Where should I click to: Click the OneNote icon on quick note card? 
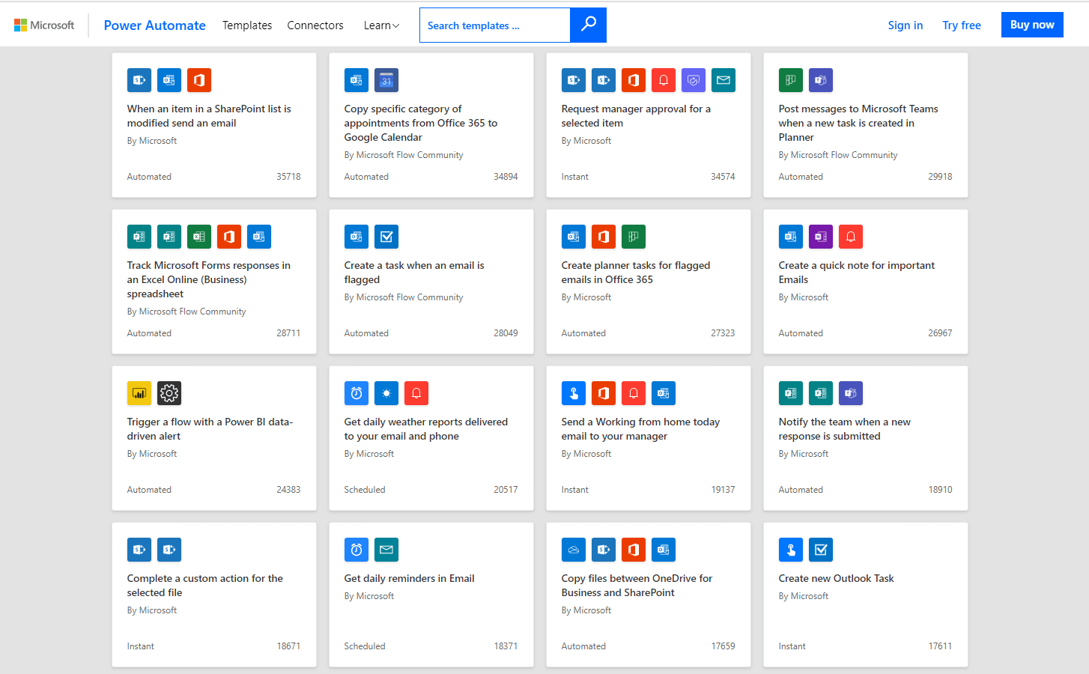pyautogui.click(x=821, y=237)
